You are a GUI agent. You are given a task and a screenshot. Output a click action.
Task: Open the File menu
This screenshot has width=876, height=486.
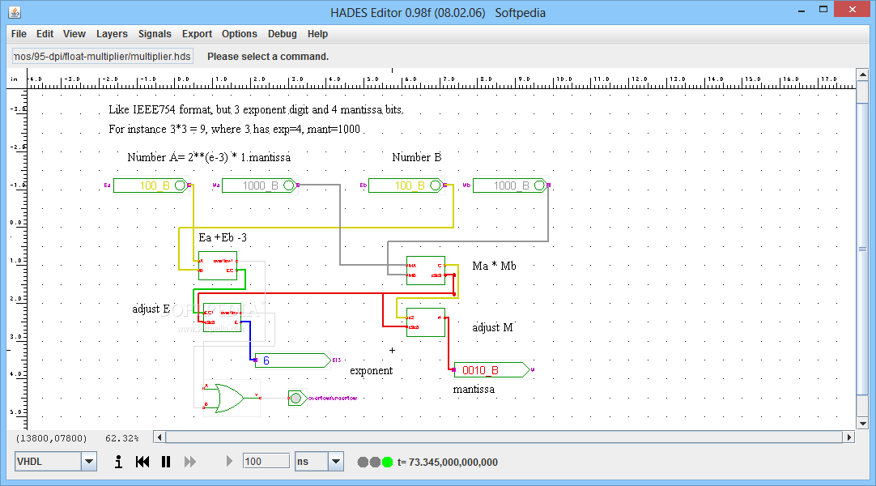(x=19, y=33)
